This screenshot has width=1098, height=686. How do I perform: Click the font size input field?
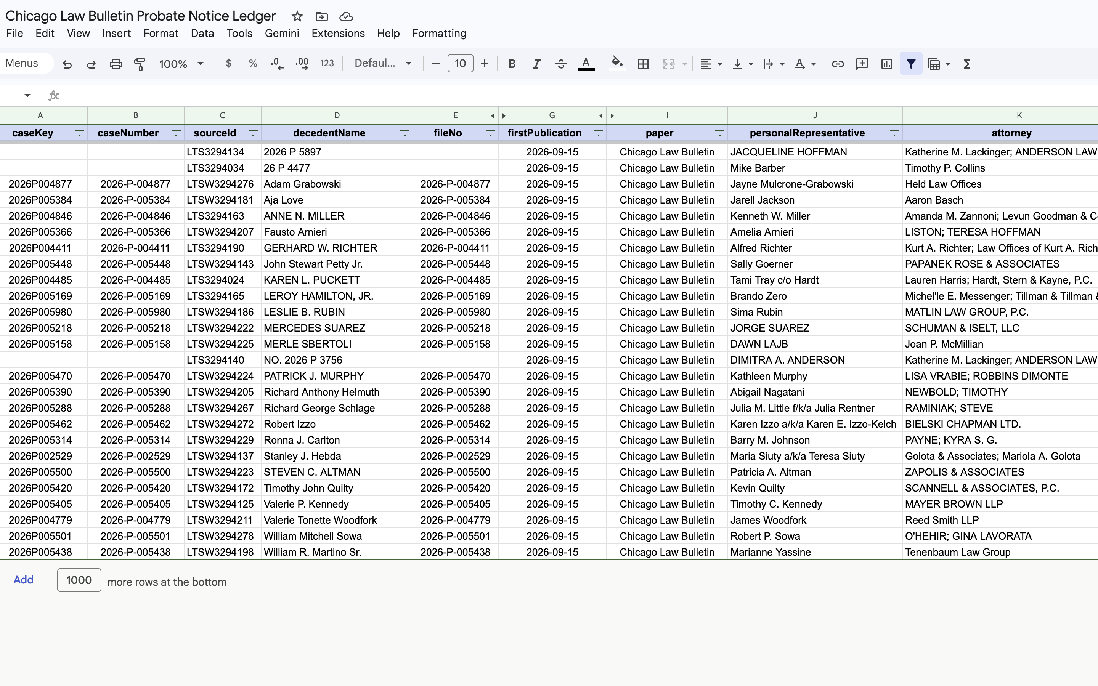pos(460,64)
